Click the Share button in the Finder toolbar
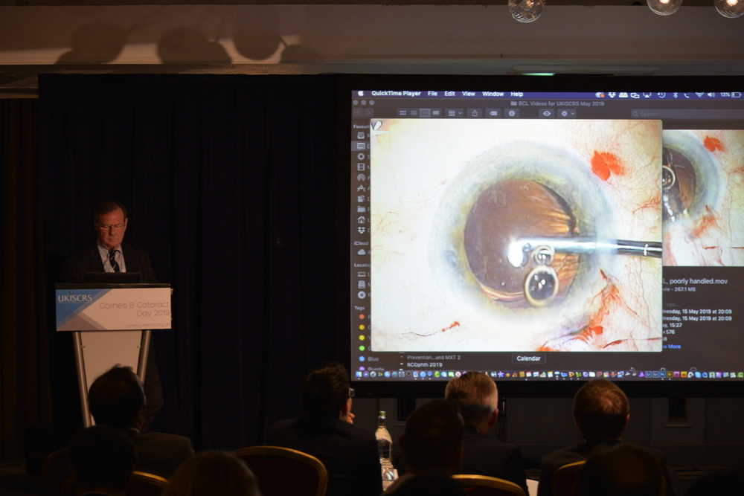The image size is (744, 496). 475,113
